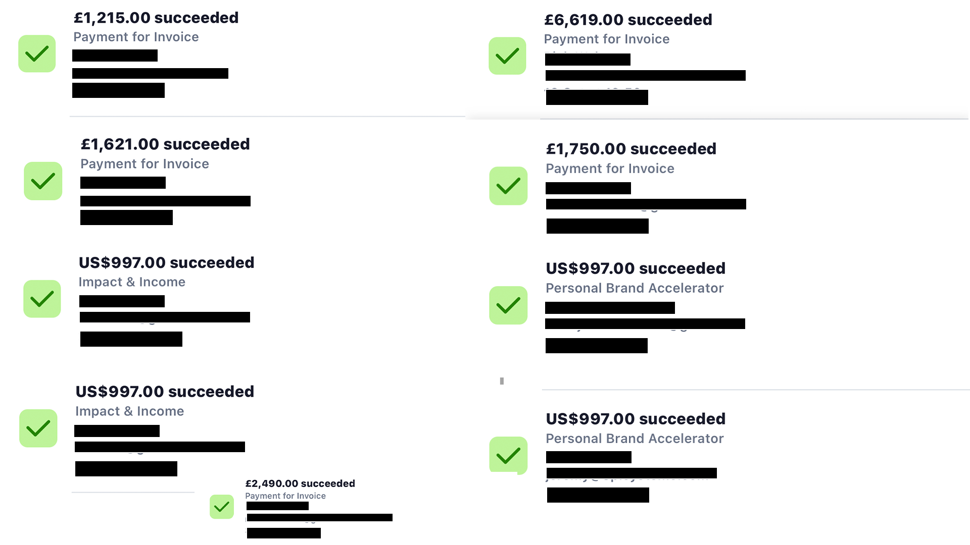Click checkmark of the first Impact & Income payment
The height and width of the screenshot is (545, 970).
pyautogui.click(x=42, y=299)
